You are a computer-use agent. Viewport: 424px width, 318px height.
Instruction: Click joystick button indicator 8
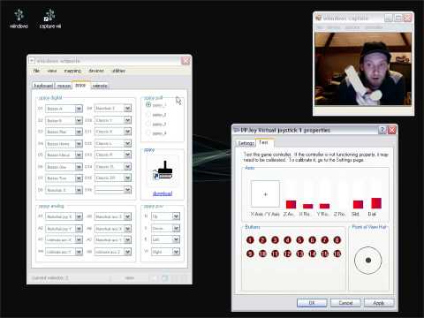[337, 240]
